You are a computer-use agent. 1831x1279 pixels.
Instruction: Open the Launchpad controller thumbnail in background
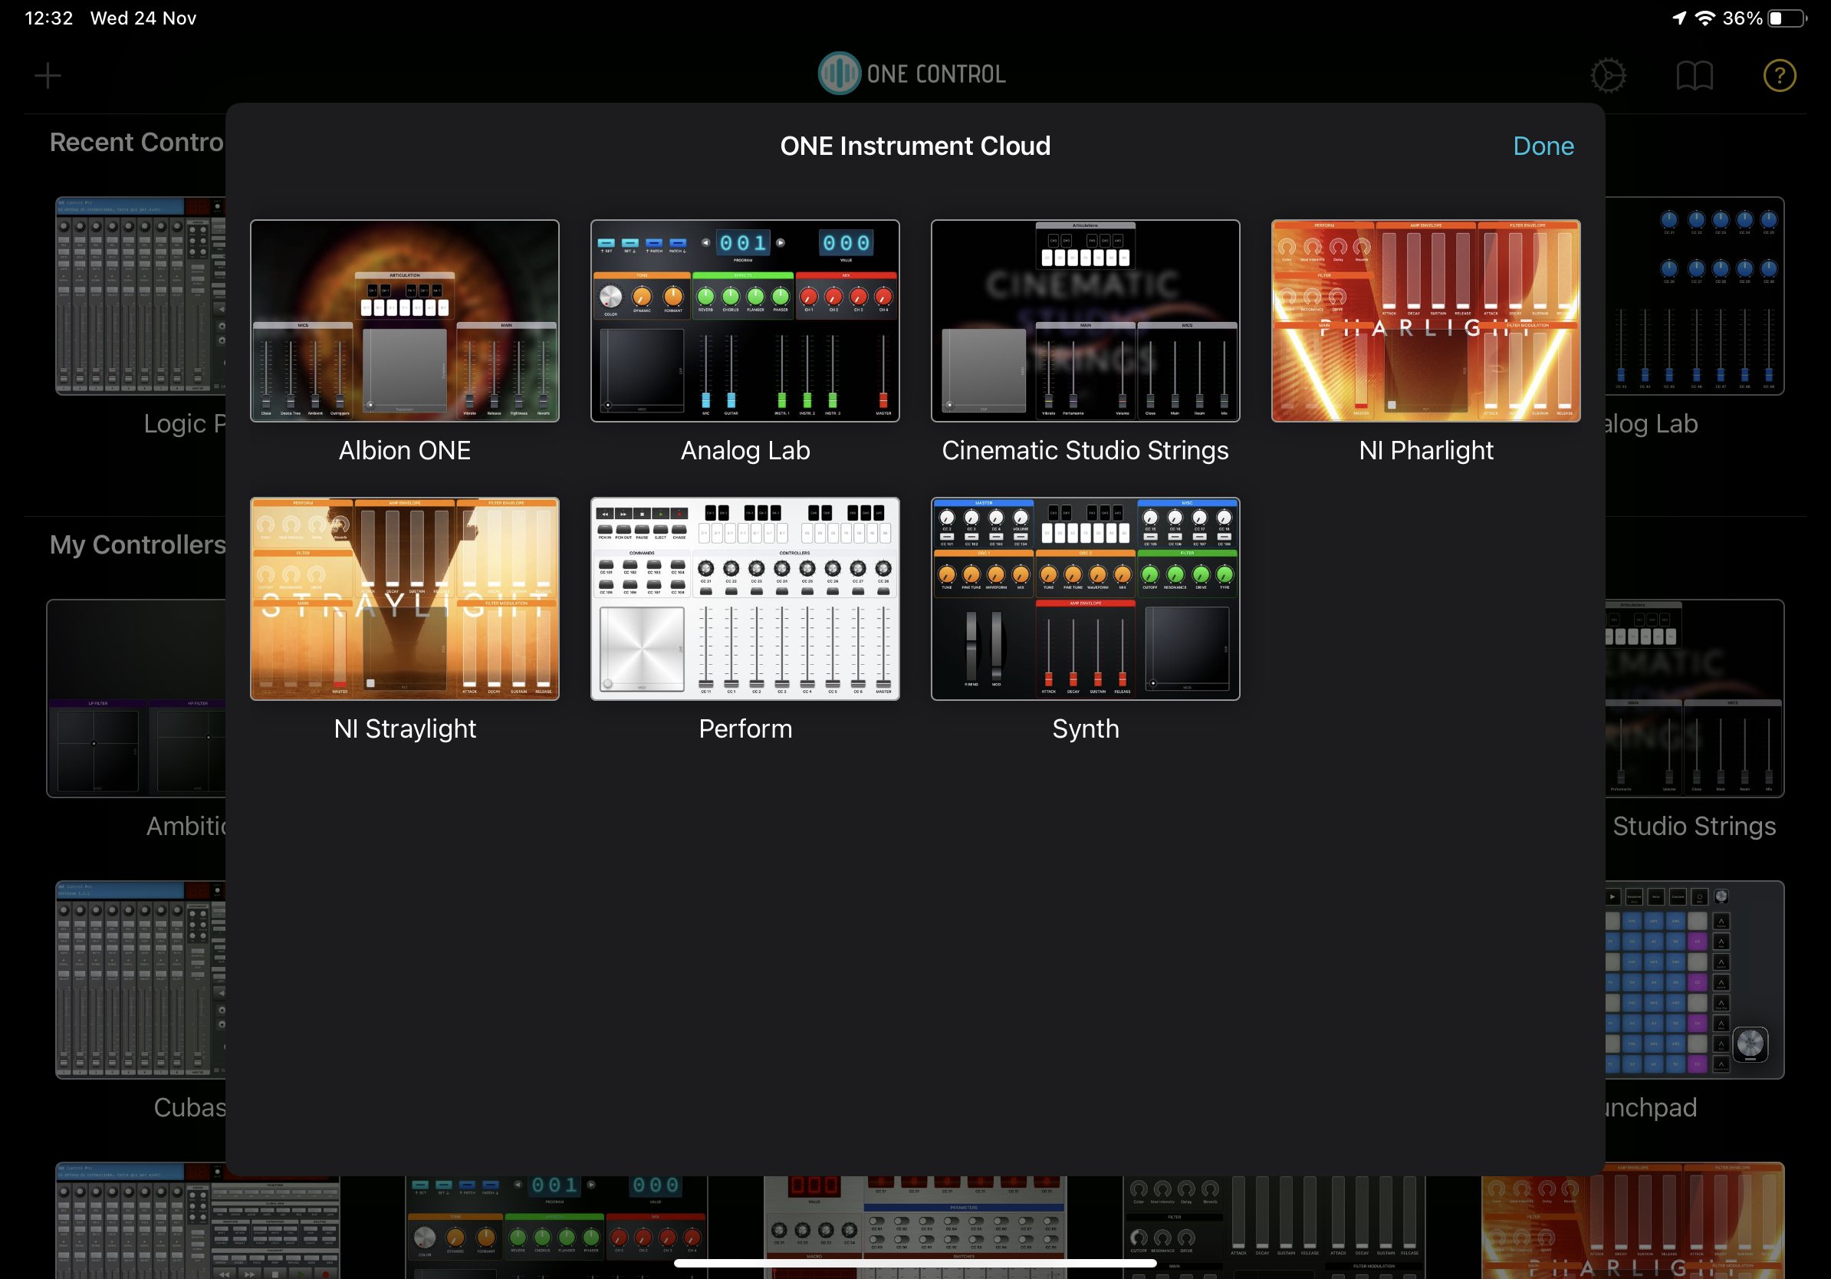tap(1694, 979)
